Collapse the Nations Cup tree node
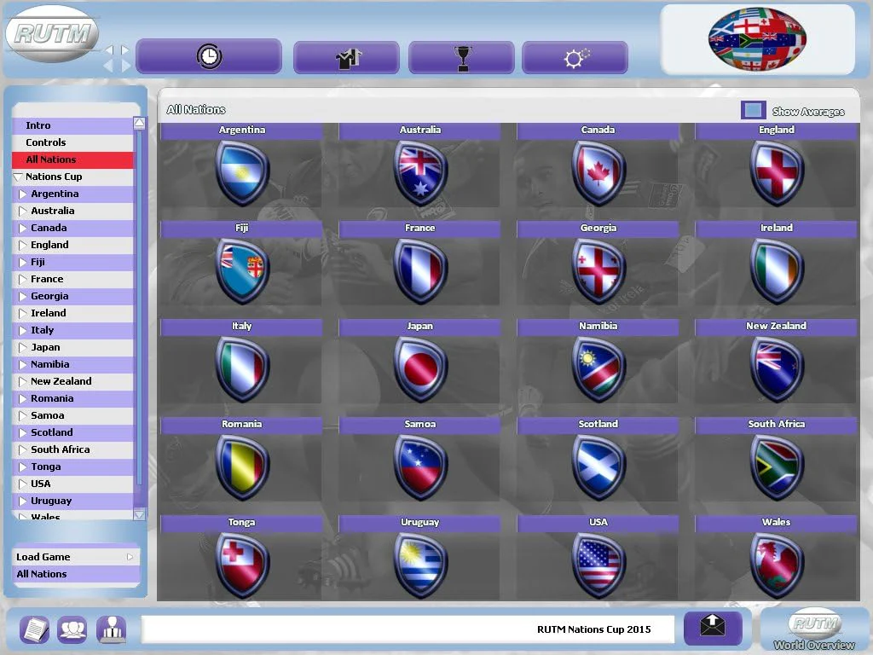Screen dimensions: 873x655 coord(19,177)
